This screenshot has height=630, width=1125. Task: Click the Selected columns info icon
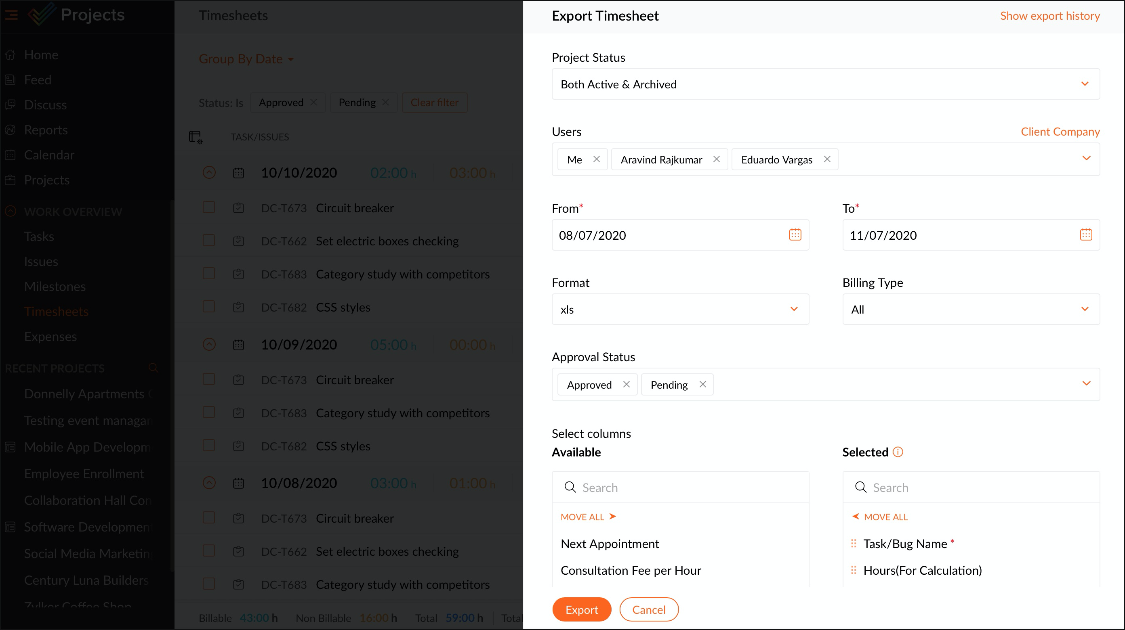898,452
